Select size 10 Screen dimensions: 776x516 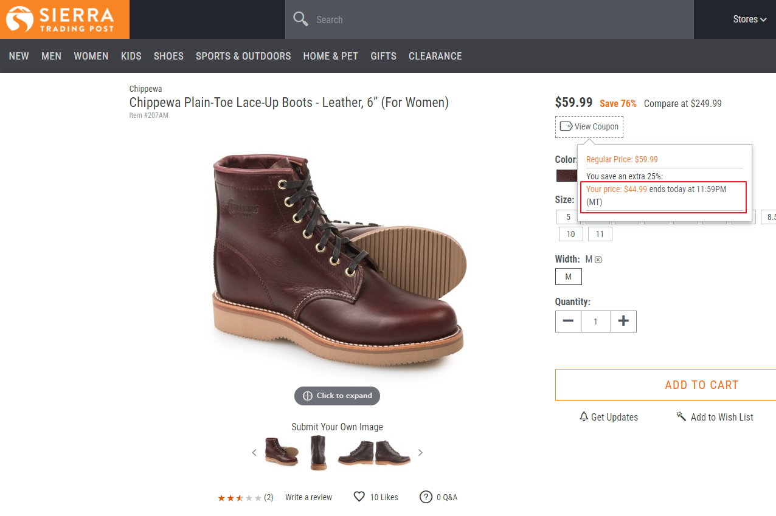pyautogui.click(x=570, y=234)
